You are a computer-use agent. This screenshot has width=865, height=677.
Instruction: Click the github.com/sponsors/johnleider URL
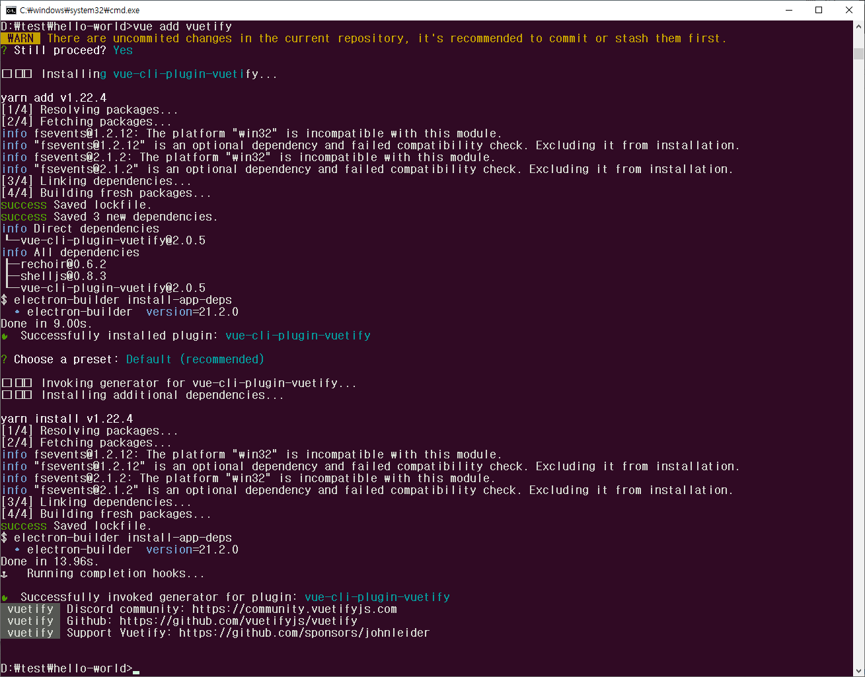pyautogui.click(x=305, y=633)
